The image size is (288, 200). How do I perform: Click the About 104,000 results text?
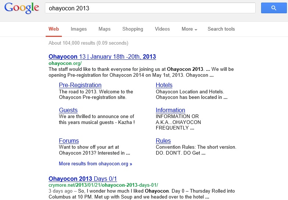tap(88, 43)
